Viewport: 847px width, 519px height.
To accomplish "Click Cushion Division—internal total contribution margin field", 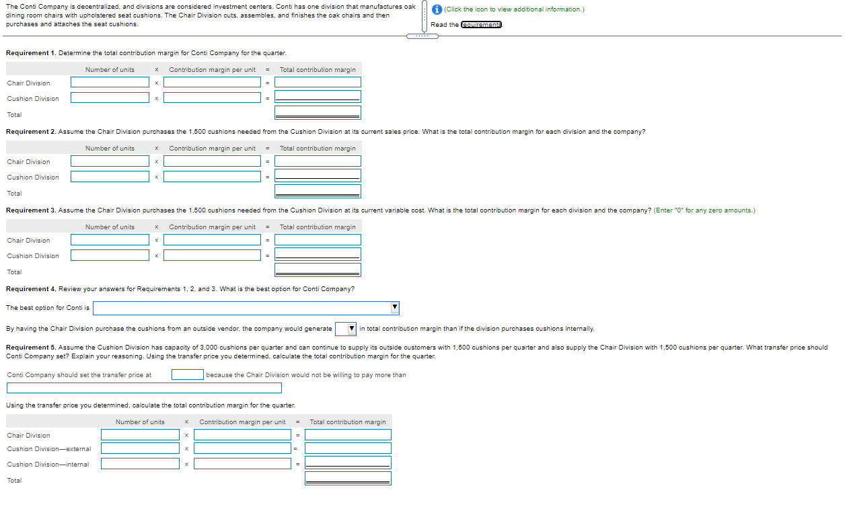I will [348, 463].
